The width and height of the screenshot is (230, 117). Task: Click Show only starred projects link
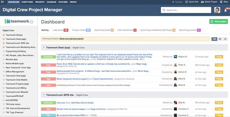click(x=72, y=39)
